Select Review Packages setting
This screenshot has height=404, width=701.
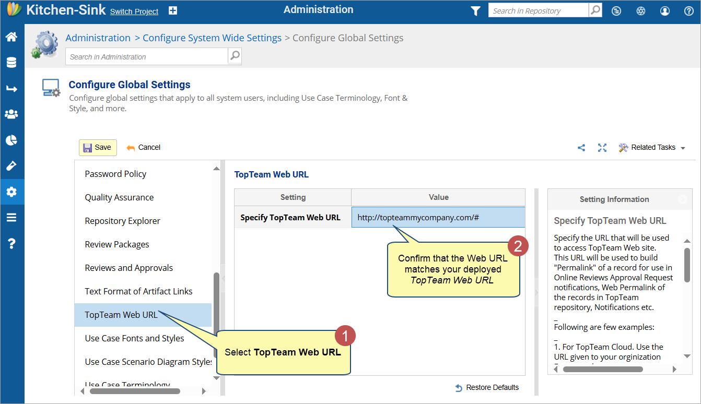143,244
